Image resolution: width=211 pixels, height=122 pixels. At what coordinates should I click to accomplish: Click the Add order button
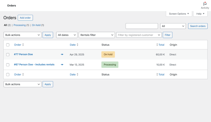click(25, 18)
